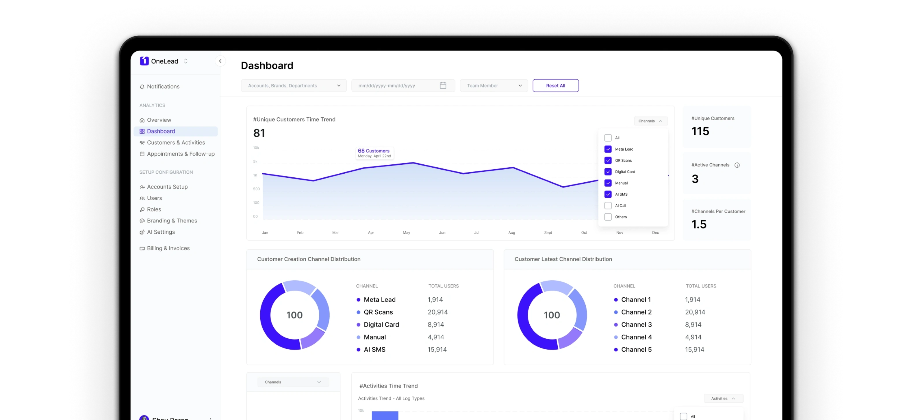The image size is (907, 420).
Task: Collapse sidebar with the chevron arrow button
Action: click(x=220, y=61)
